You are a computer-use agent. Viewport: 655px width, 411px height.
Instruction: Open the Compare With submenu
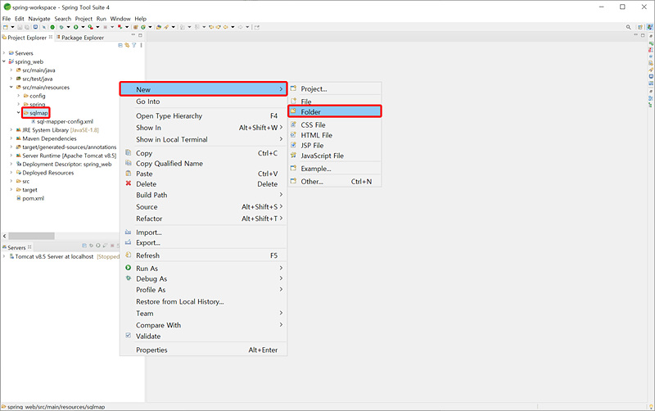coord(203,324)
